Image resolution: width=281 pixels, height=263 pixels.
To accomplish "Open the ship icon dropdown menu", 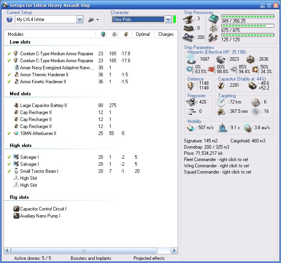I will coord(94,19).
